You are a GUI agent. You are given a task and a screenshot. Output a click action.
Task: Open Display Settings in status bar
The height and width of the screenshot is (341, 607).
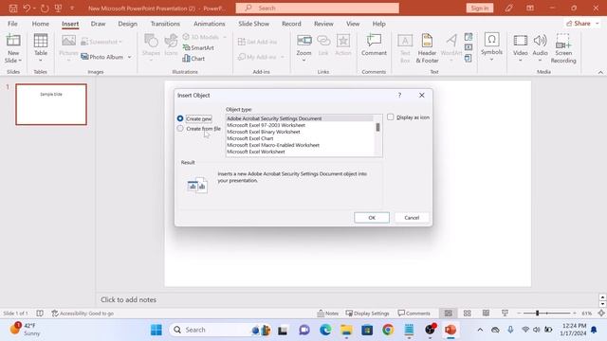pyautogui.click(x=367, y=314)
